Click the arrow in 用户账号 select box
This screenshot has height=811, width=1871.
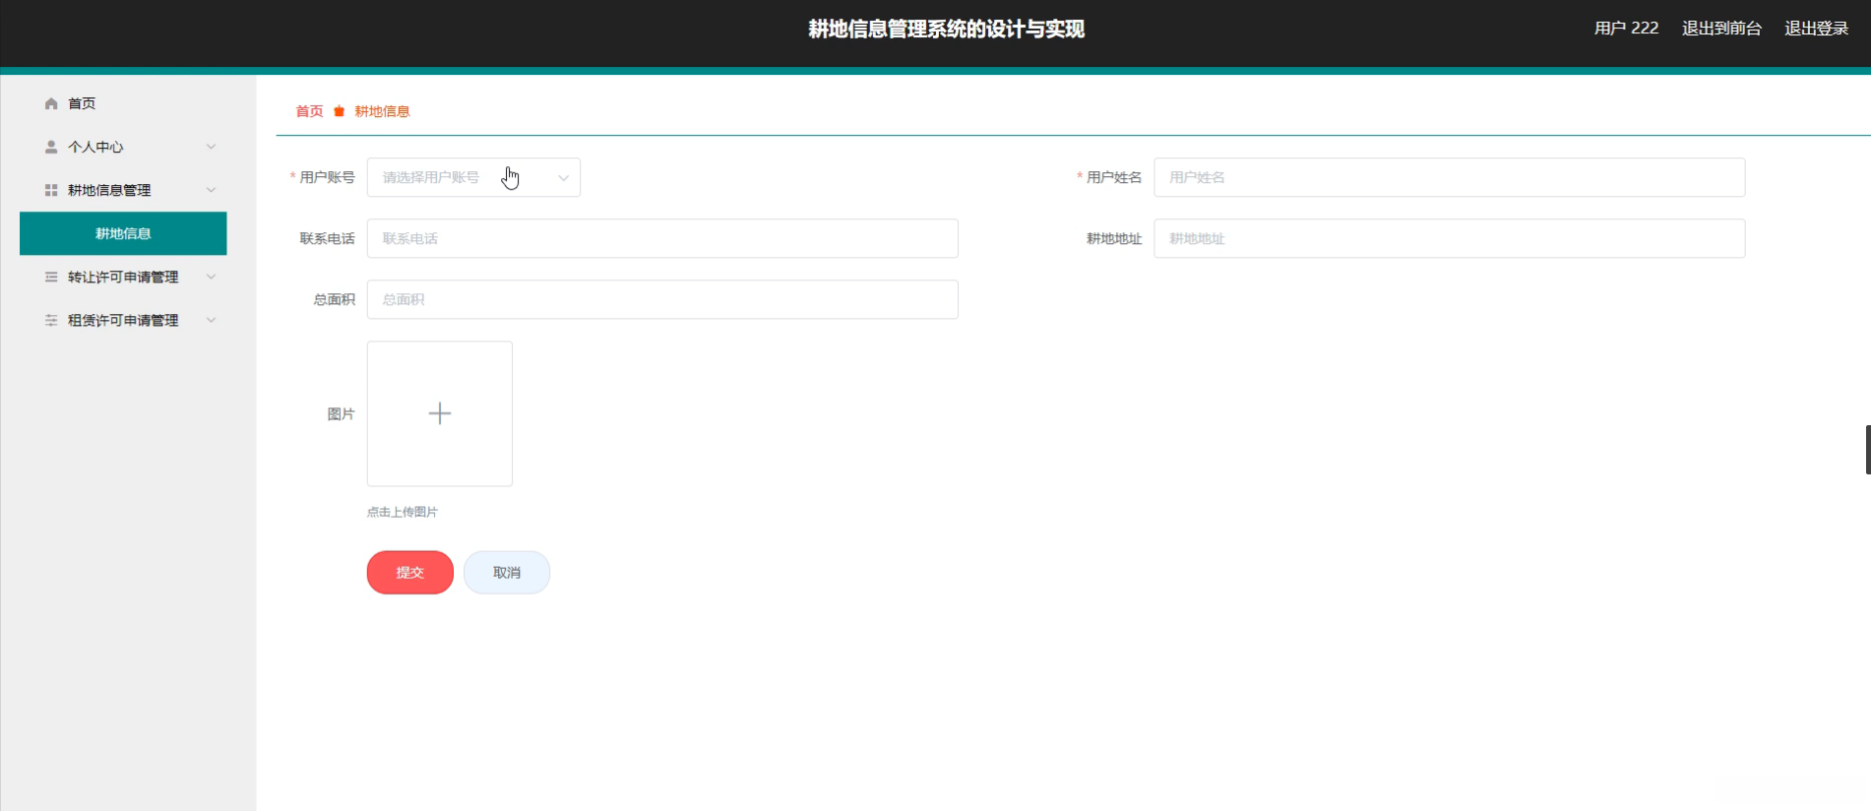563,178
